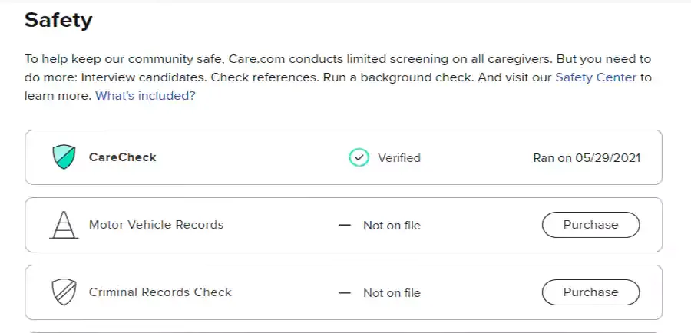Click the Criminal Records Check shield icon
The width and height of the screenshot is (691, 333).
tap(64, 292)
